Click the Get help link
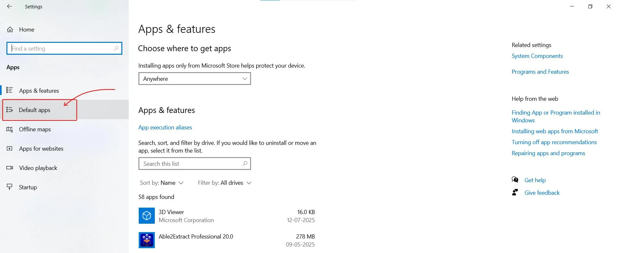Viewport: 618px width, 253px height. (535, 180)
